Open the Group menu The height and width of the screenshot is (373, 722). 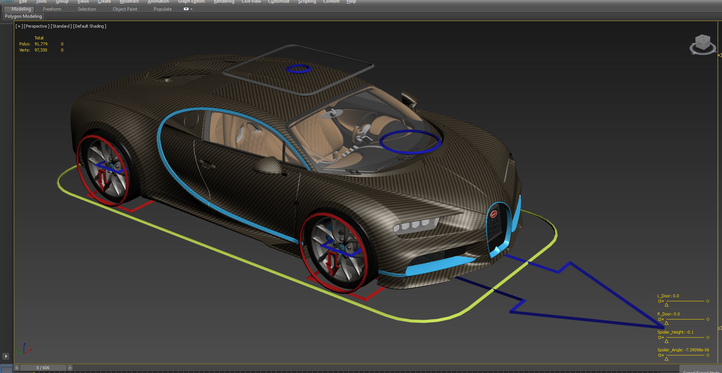pos(62,2)
